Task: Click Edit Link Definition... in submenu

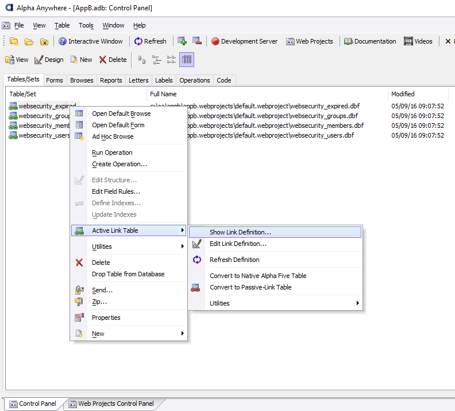Action: [x=275, y=244]
